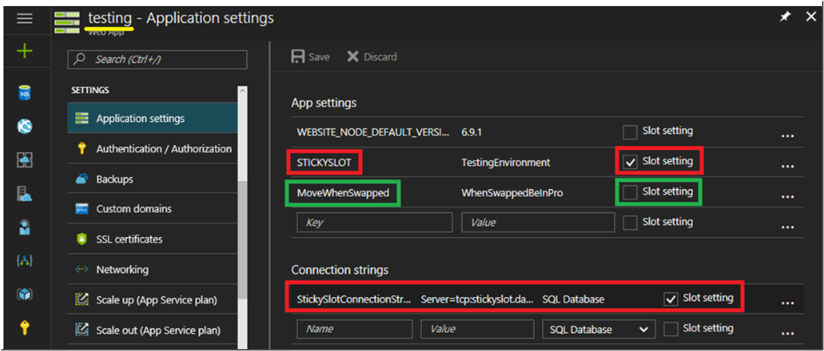
Task: Open the App Services globe icon
Action: [25, 126]
